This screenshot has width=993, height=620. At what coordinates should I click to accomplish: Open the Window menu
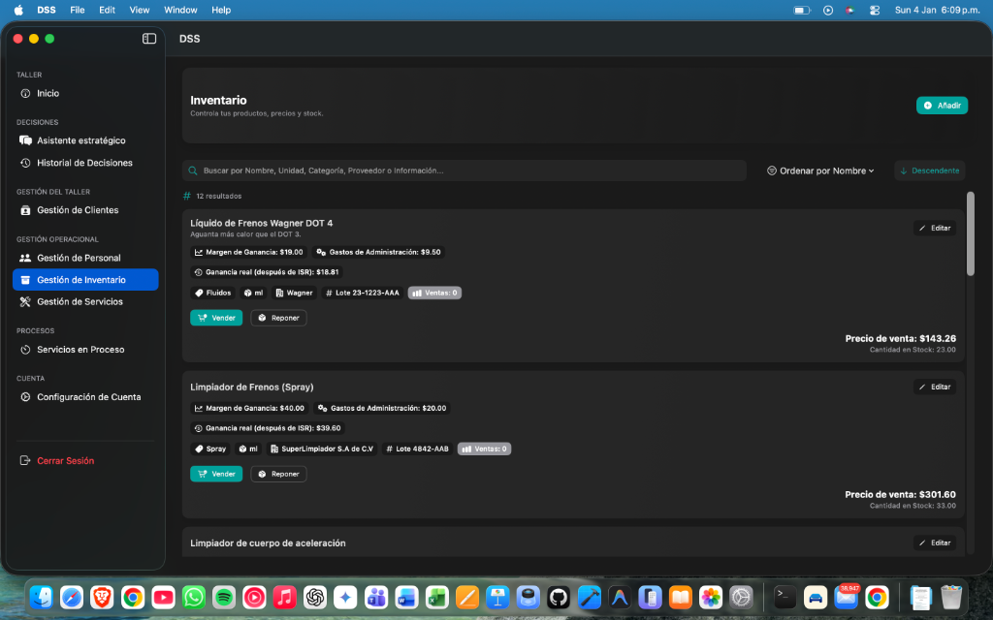[180, 10]
